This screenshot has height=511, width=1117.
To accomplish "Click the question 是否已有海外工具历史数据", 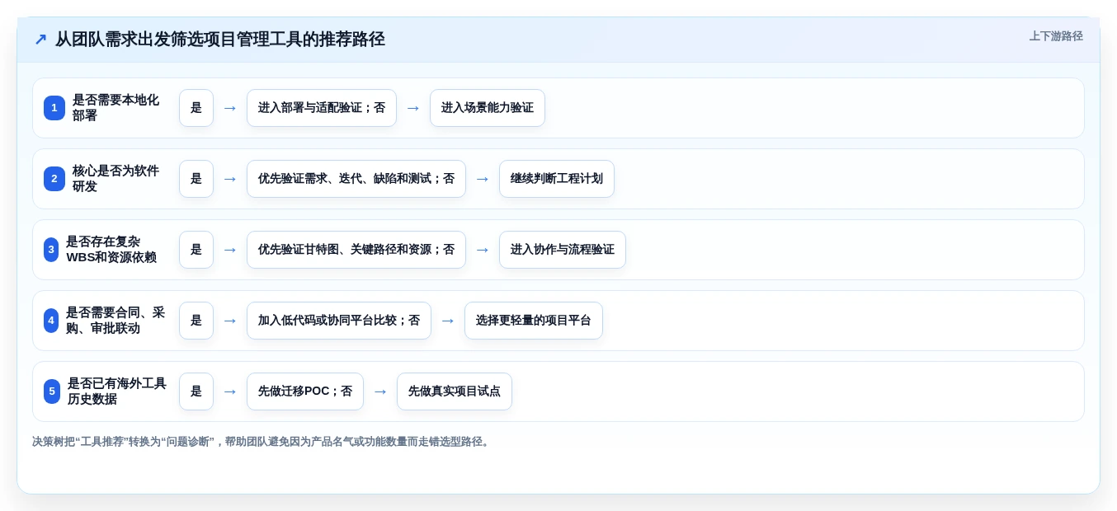I will (x=117, y=391).
